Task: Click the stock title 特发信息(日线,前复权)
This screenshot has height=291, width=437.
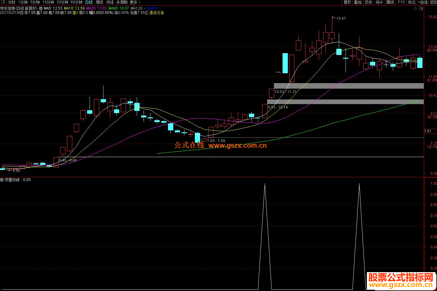Action: click(x=19, y=8)
